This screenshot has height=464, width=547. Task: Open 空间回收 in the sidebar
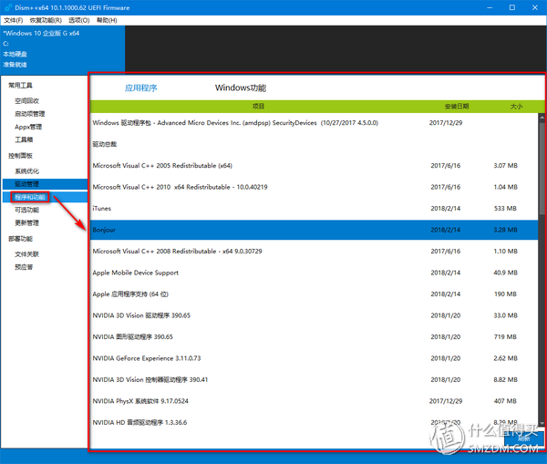[x=26, y=101]
